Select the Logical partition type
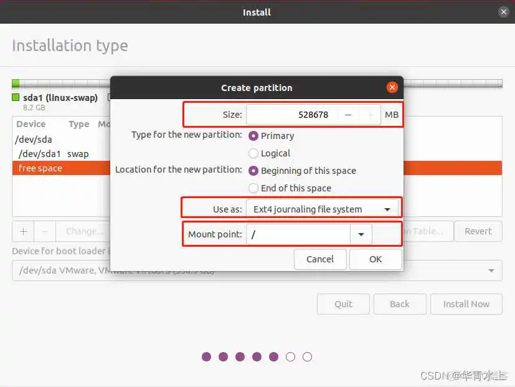The width and height of the screenshot is (515, 387). [x=254, y=153]
